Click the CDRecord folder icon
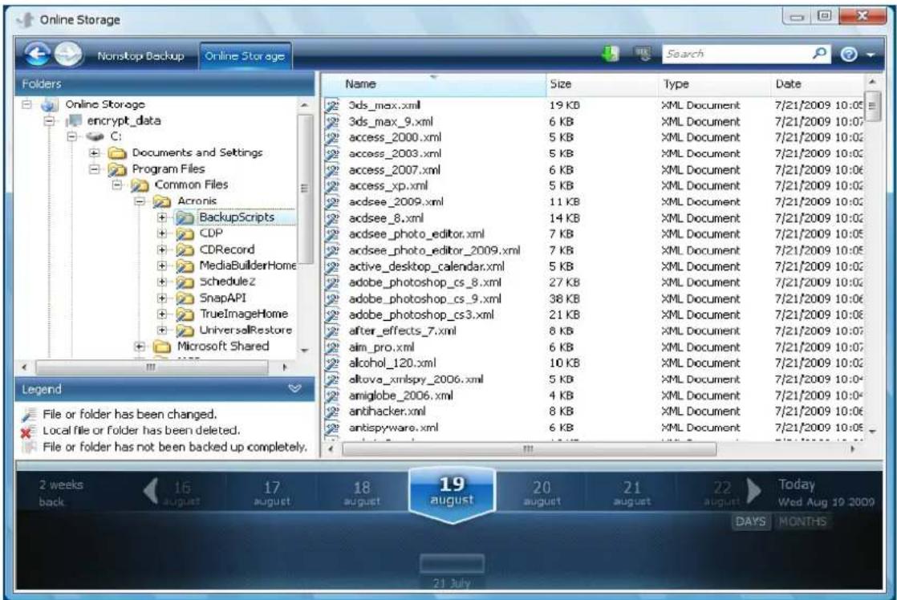Image resolution: width=897 pixels, height=600 pixels. [185, 250]
